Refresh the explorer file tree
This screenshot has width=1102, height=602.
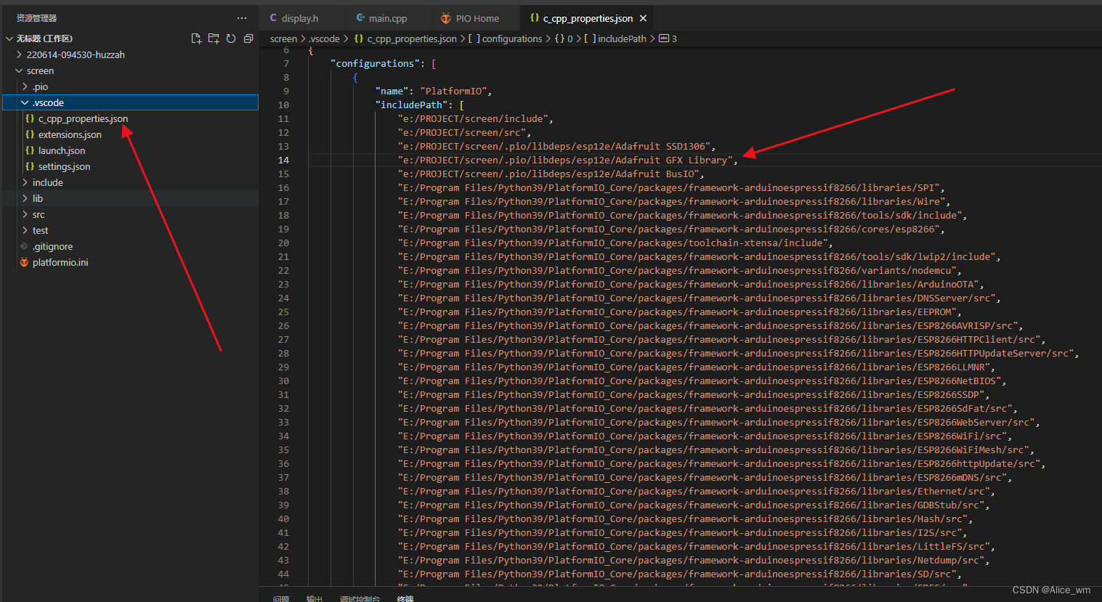coord(231,38)
